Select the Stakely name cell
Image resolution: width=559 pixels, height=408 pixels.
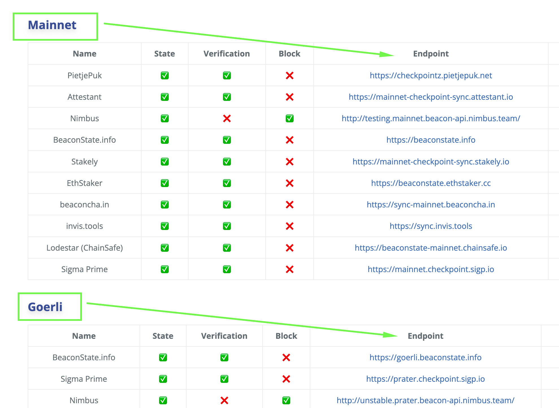(x=84, y=162)
